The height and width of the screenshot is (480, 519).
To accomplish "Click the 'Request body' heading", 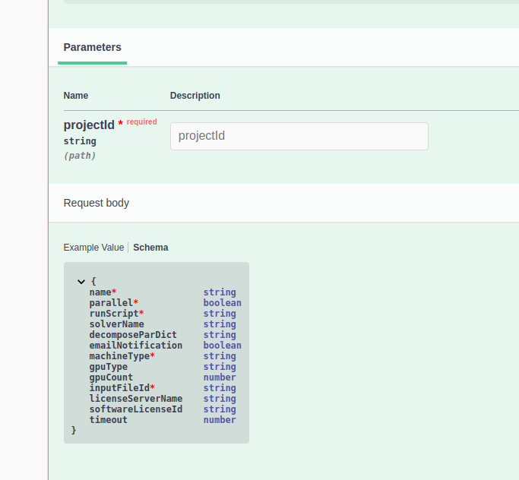I will (97, 203).
